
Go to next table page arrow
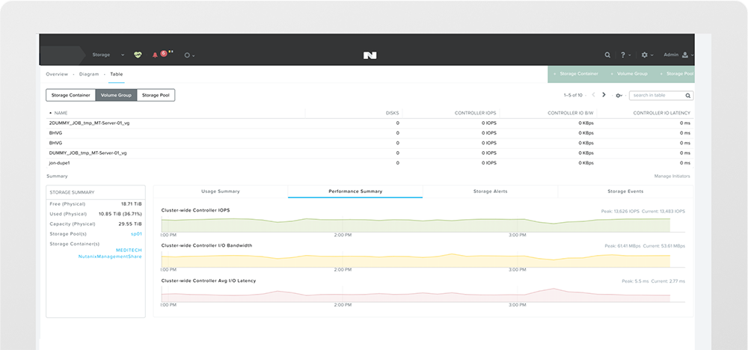(604, 95)
